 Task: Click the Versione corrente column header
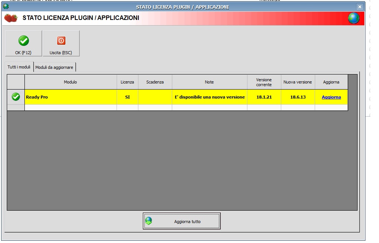[264, 82]
